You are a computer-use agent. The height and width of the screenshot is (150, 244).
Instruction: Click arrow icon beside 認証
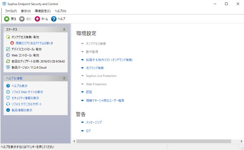(83, 92)
